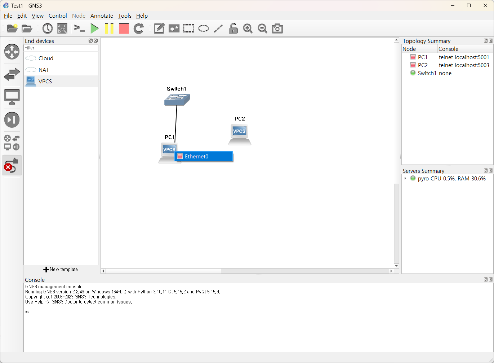Image resolution: width=494 pixels, height=363 pixels.
Task: Open the File menu
Action: (8, 16)
